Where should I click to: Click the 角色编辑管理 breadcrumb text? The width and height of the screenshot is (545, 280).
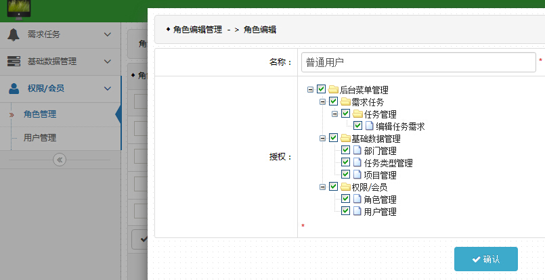pos(198,30)
